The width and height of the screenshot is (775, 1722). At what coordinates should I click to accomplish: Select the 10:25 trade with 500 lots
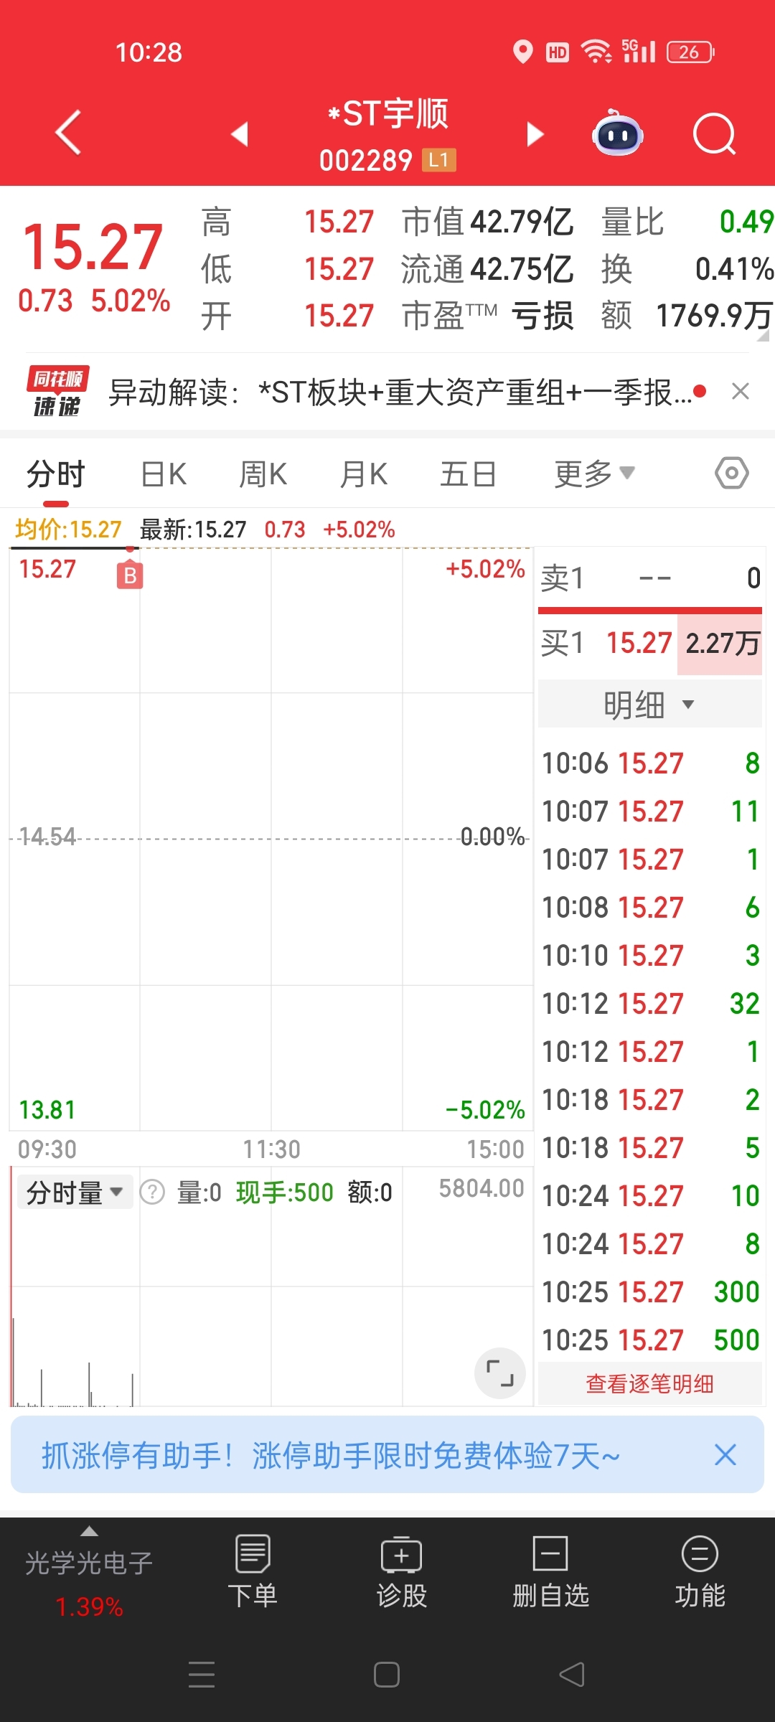point(650,1340)
